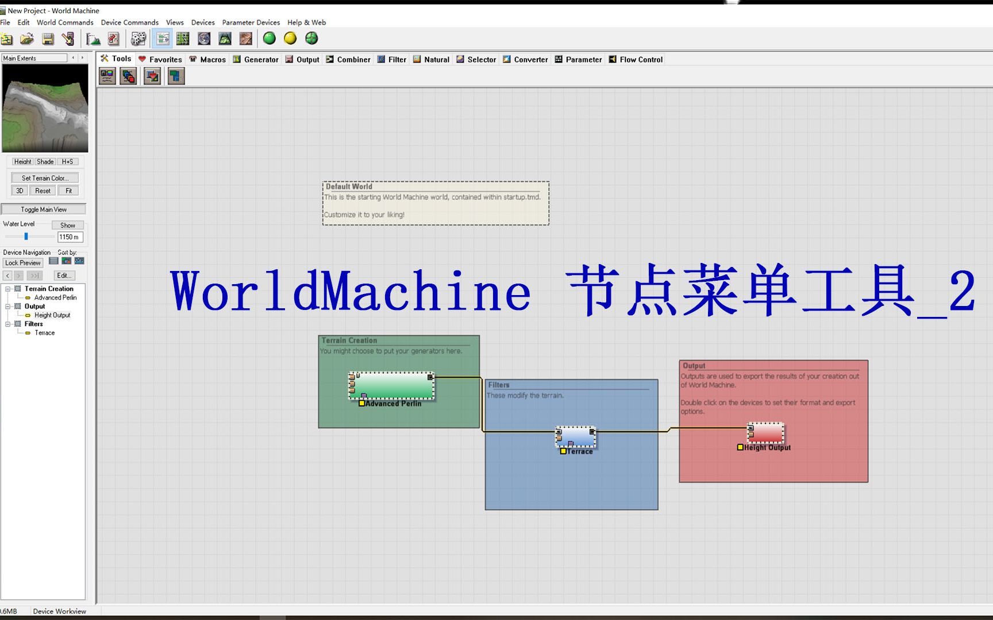Open the Edit menu
This screenshot has width=993, height=620.
tap(24, 22)
